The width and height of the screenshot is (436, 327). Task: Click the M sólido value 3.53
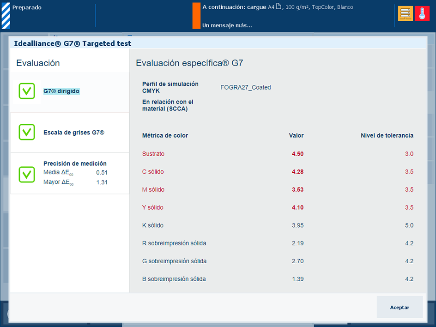pos(297,189)
